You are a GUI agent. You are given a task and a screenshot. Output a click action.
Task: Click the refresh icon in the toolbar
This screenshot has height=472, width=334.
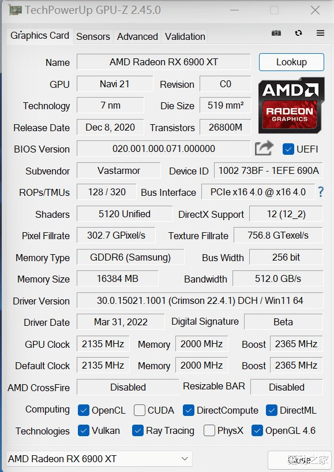pyautogui.click(x=298, y=33)
